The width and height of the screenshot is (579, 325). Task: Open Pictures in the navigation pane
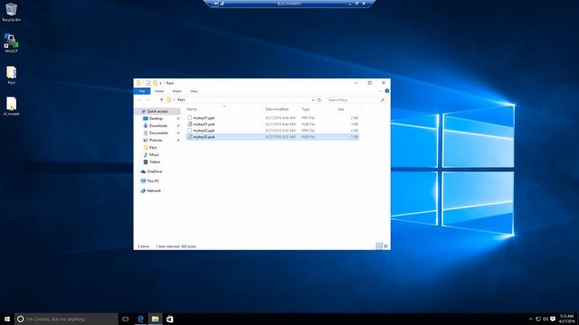(x=156, y=141)
